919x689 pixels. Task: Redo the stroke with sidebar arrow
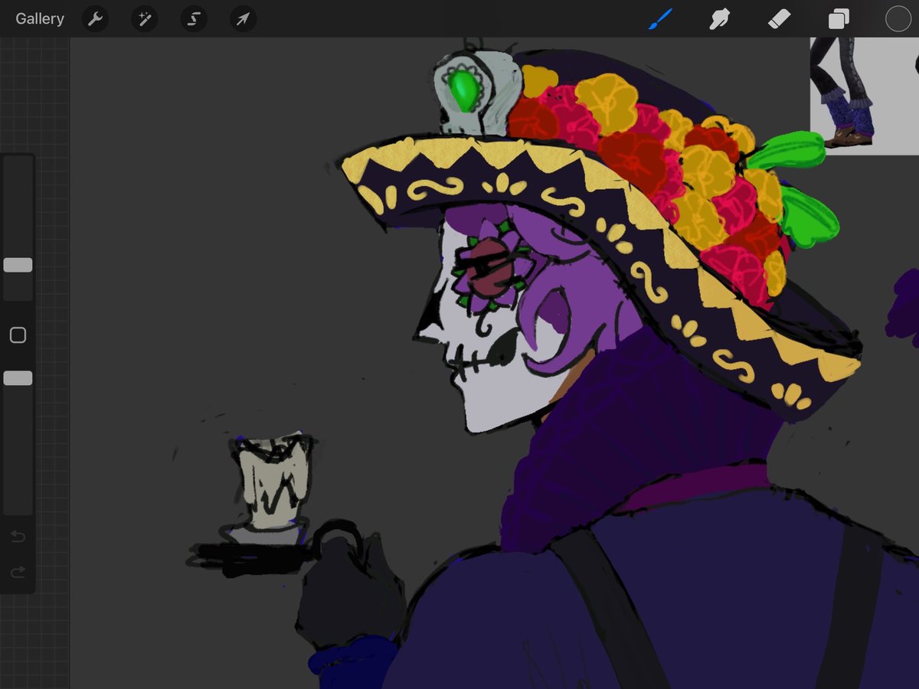point(18,572)
